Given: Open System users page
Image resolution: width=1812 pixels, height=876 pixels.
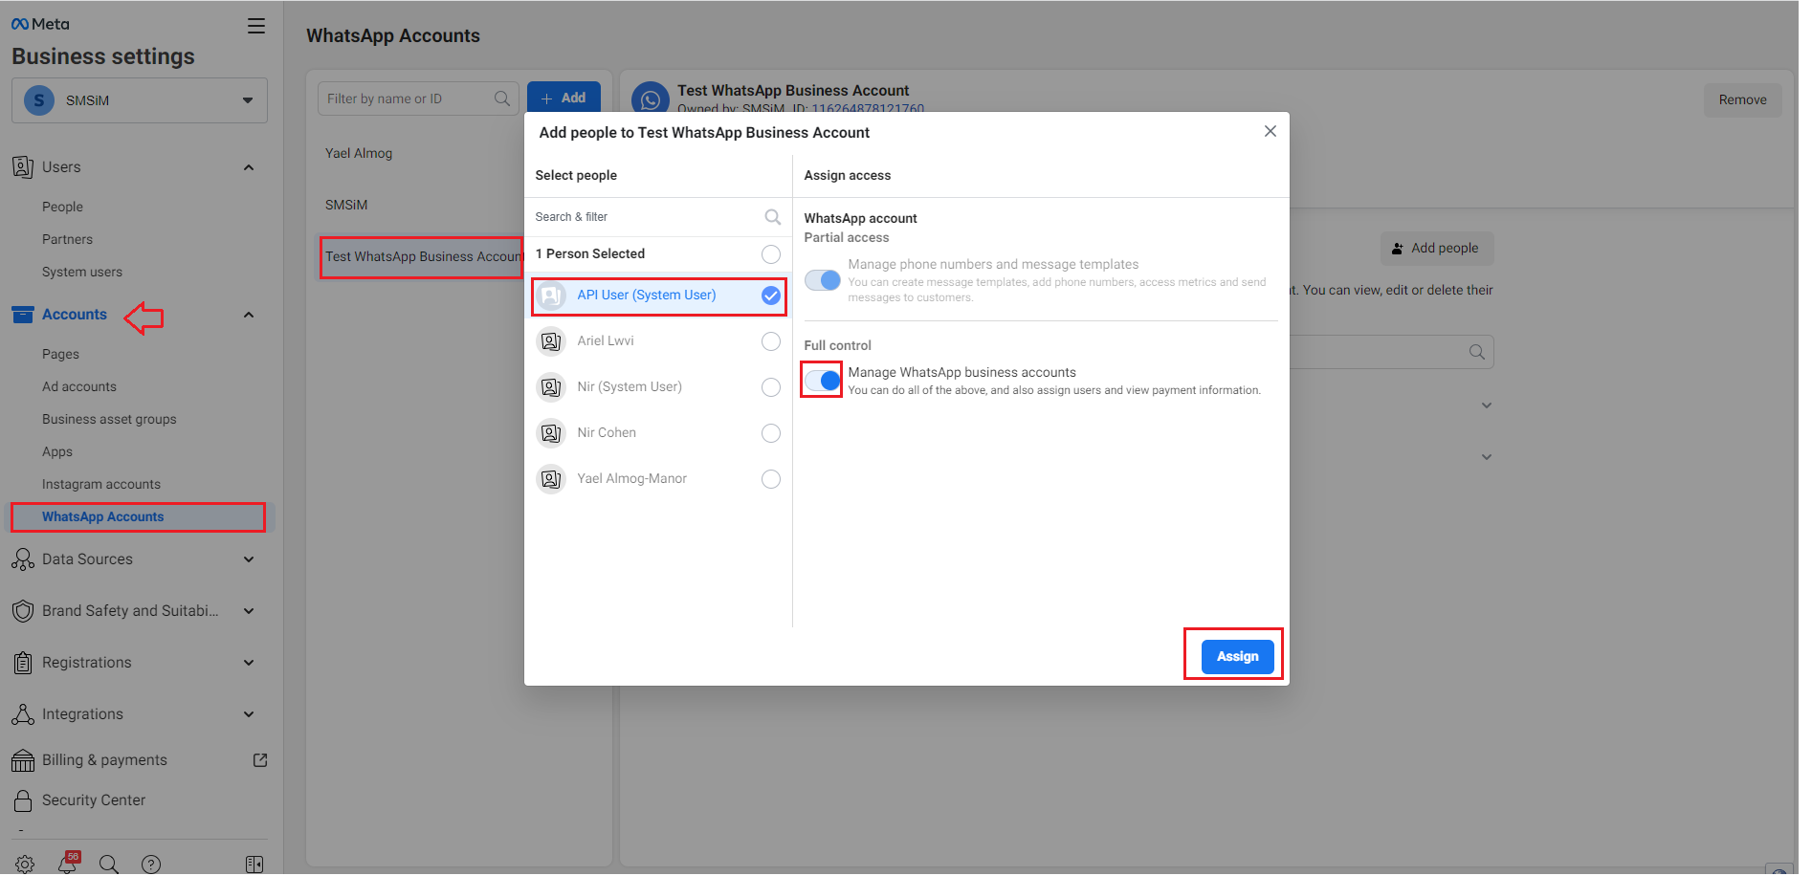Looking at the screenshot, I should coord(82,272).
